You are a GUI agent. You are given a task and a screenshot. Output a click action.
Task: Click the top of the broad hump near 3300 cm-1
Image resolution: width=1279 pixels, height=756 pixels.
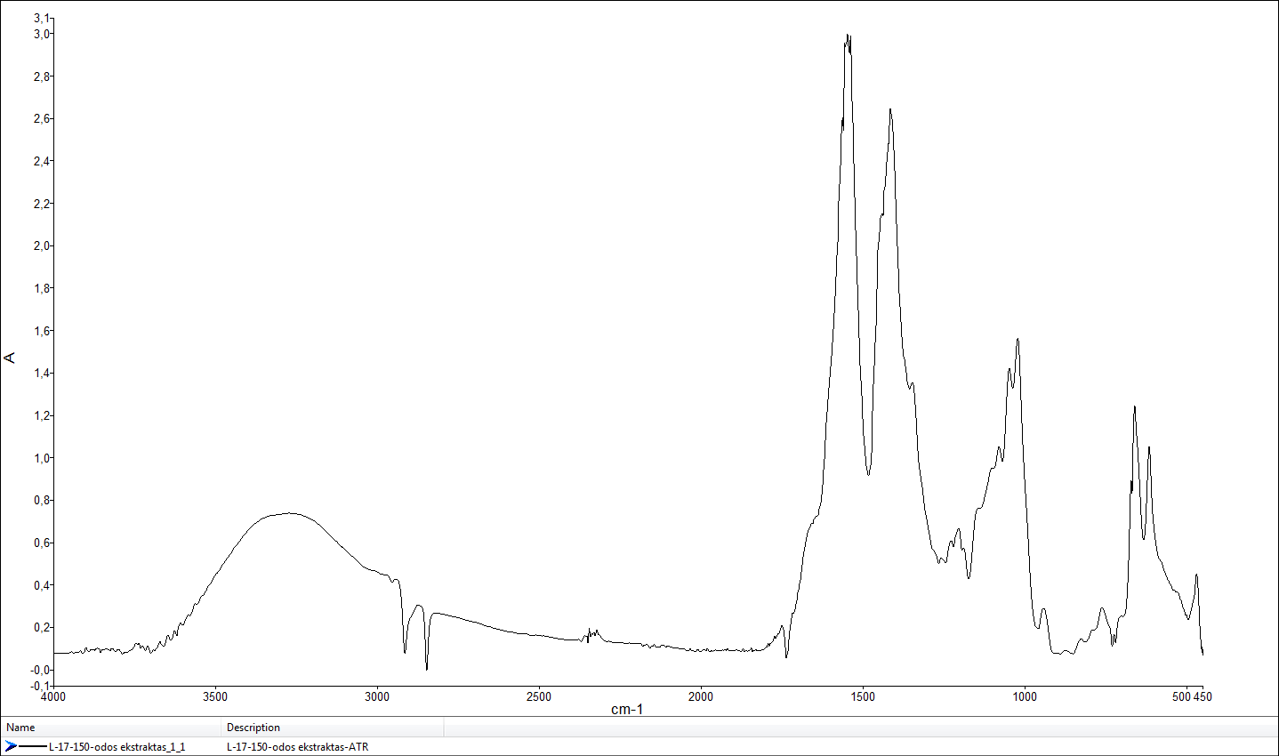point(289,512)
